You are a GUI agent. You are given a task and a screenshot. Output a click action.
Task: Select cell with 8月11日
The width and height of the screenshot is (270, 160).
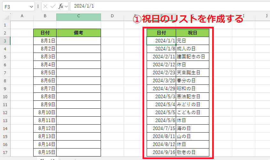[45, 120]
